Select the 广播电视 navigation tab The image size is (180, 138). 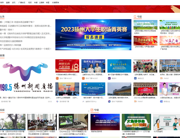tap(22, 2)
